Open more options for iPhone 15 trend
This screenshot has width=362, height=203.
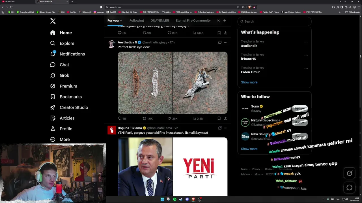306,55
